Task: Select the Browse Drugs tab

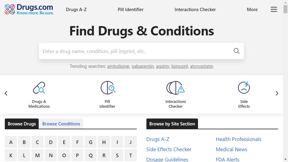Action: (22, 124)
